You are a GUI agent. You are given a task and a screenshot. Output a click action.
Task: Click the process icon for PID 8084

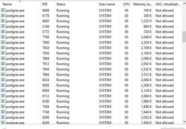point(3,90)
